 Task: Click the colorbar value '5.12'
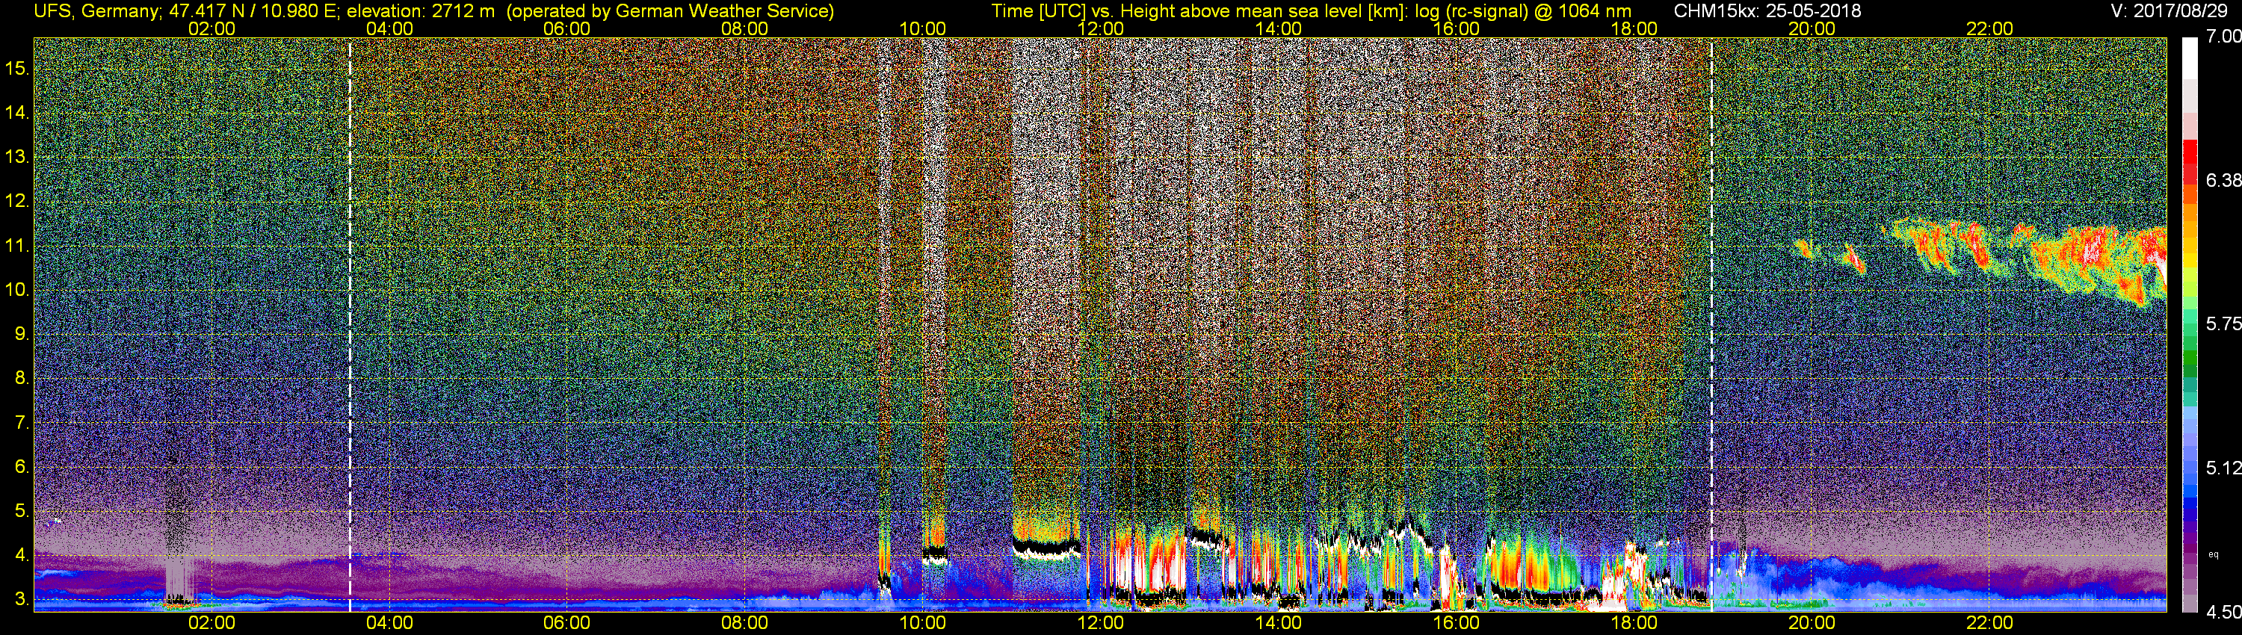[2223, 468]
